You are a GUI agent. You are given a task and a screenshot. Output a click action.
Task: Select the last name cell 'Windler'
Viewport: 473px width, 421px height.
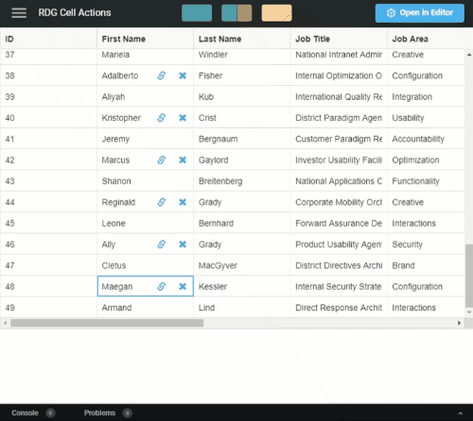pos(242,57)
